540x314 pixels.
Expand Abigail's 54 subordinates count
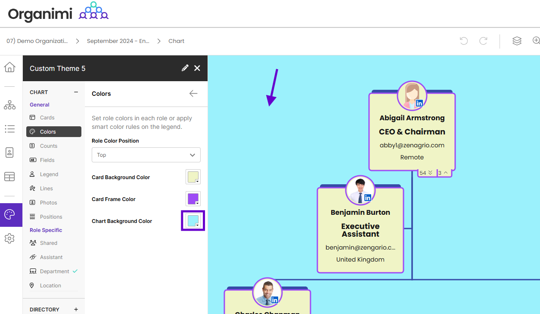(x=426, y=173)
